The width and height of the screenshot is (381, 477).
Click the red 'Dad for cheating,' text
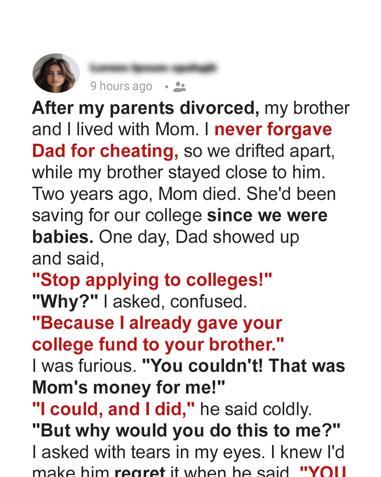point(105,151)
